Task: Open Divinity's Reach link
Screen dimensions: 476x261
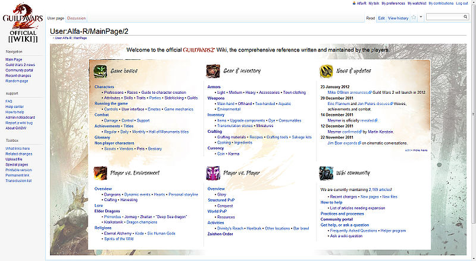Action: coord(230,228)
